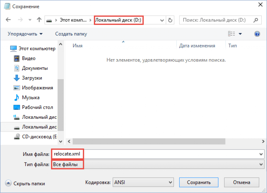
Task: Select the Видео folder in sidebar
Action: pyautogui.click(x=29, y=58)
